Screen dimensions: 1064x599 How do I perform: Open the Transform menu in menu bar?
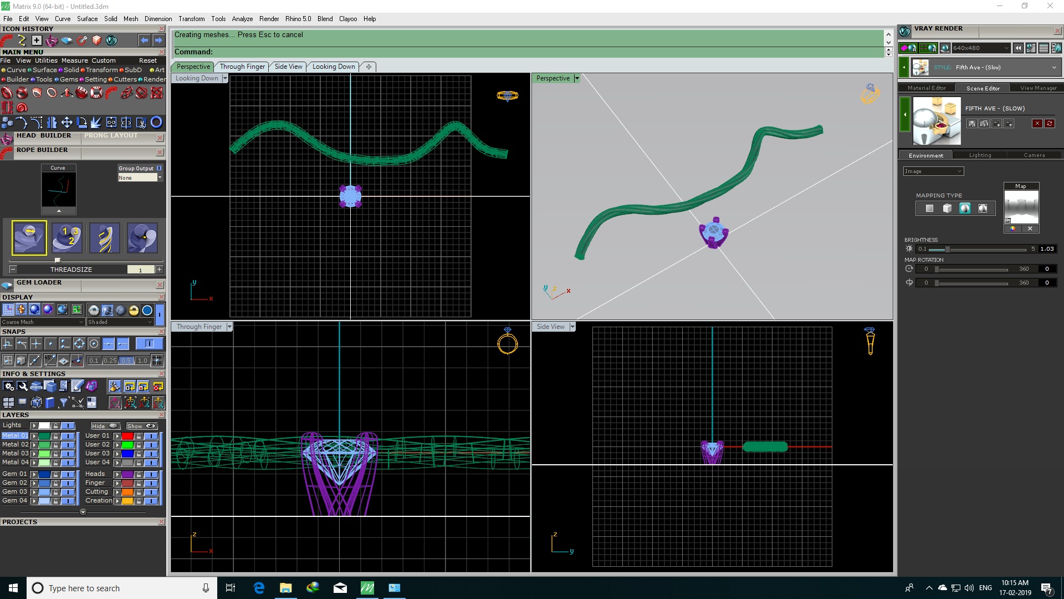tap(191, 18)
